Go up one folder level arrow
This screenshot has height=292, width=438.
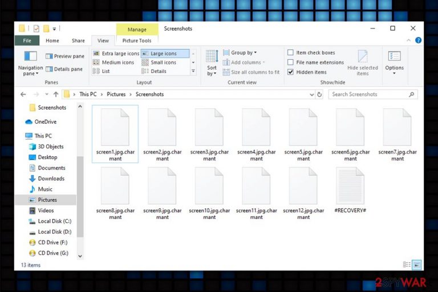click(x=56, y=95)
